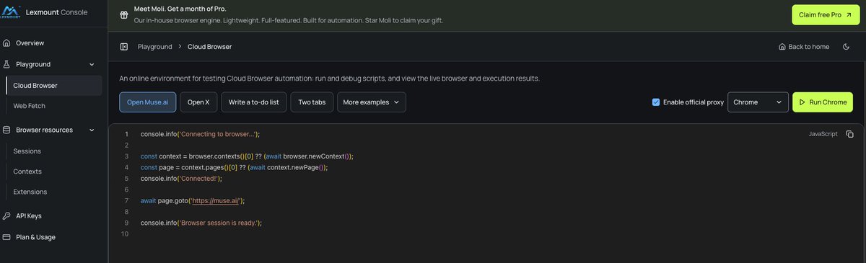Click the Browser resources database icon
Viewport: 866px width, 263px height.
point(6,130)
